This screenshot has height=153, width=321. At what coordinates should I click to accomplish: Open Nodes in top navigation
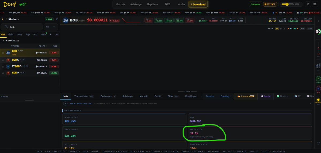click(x=181, y=4)
